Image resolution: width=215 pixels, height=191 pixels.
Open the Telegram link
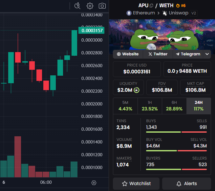(188, 54)
